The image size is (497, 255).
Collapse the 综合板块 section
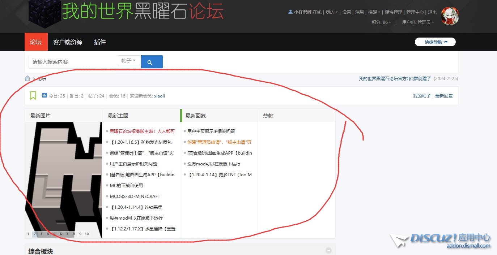[x=328, y=250]
